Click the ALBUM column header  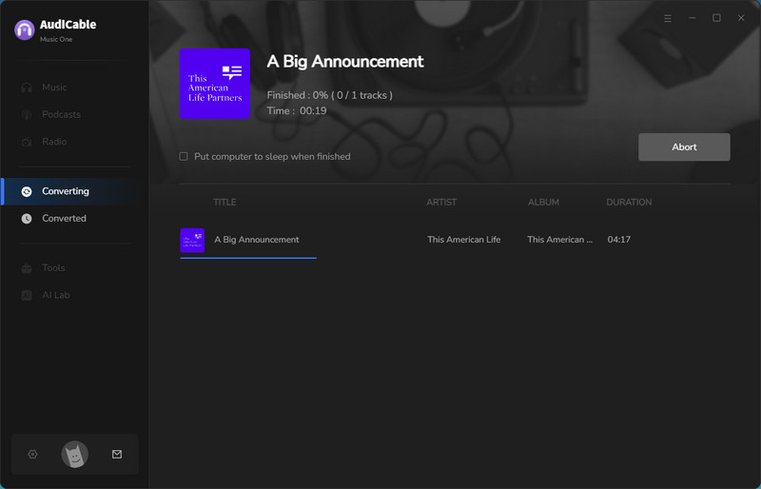[543, 202]
